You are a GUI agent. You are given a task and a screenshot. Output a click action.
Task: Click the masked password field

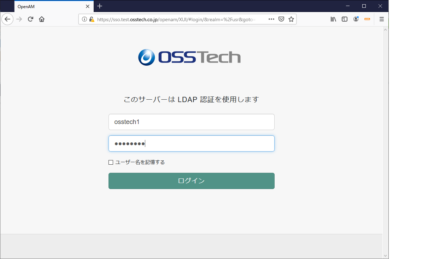point(191,143)
